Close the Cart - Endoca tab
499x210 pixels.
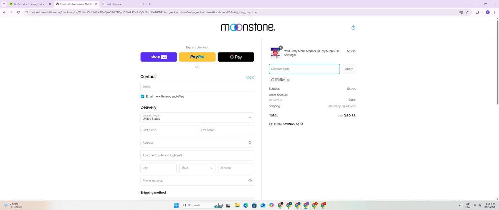click(143, 4)
